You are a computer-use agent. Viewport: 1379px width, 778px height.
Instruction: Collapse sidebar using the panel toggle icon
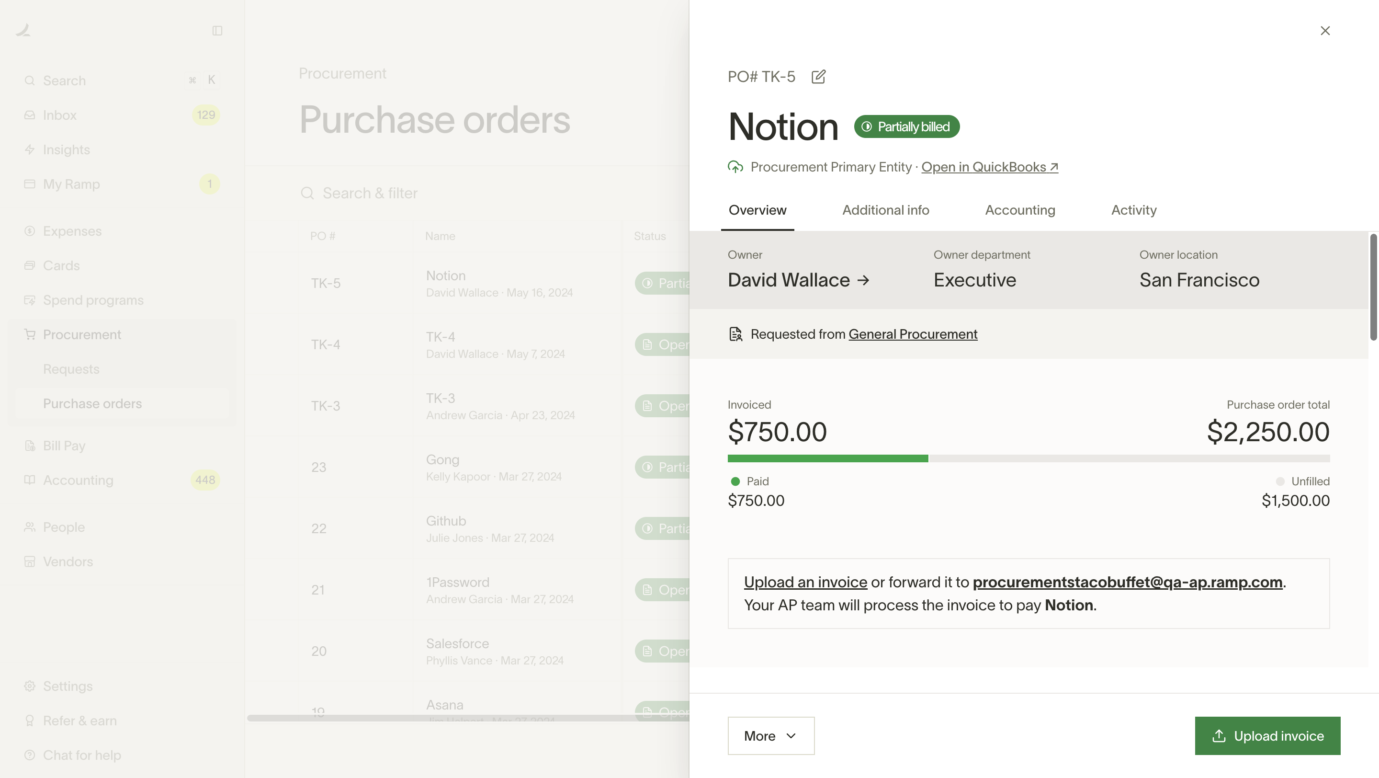pyautogui.click(x=217, y=31)
